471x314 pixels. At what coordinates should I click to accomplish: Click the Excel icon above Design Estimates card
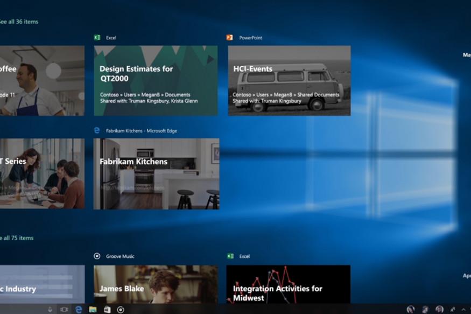97,38
